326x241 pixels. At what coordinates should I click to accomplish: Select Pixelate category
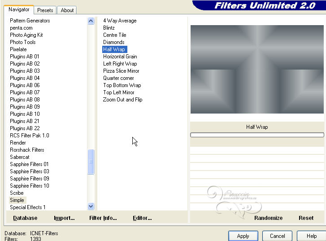pyautogui.click(x=18, y=49)
